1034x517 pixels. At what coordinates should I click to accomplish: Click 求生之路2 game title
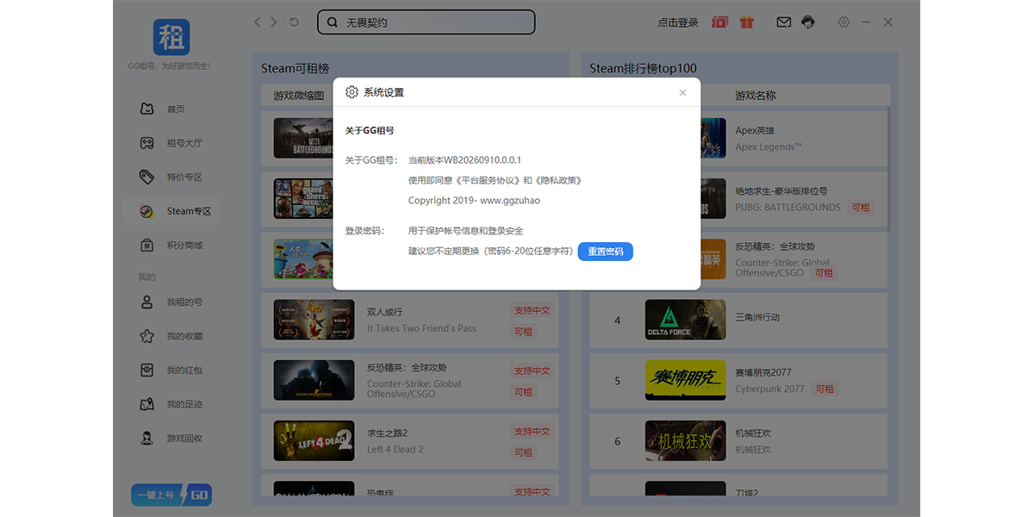tap(387, 433)
